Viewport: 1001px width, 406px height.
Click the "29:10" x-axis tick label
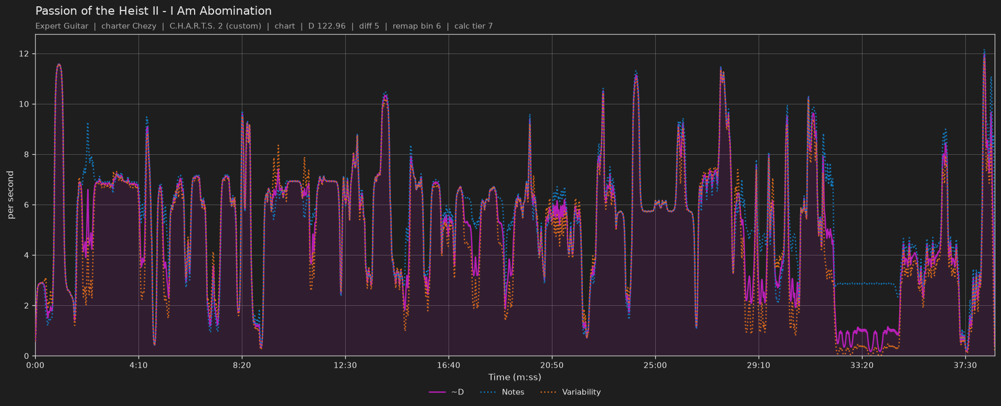coord(759,365)
